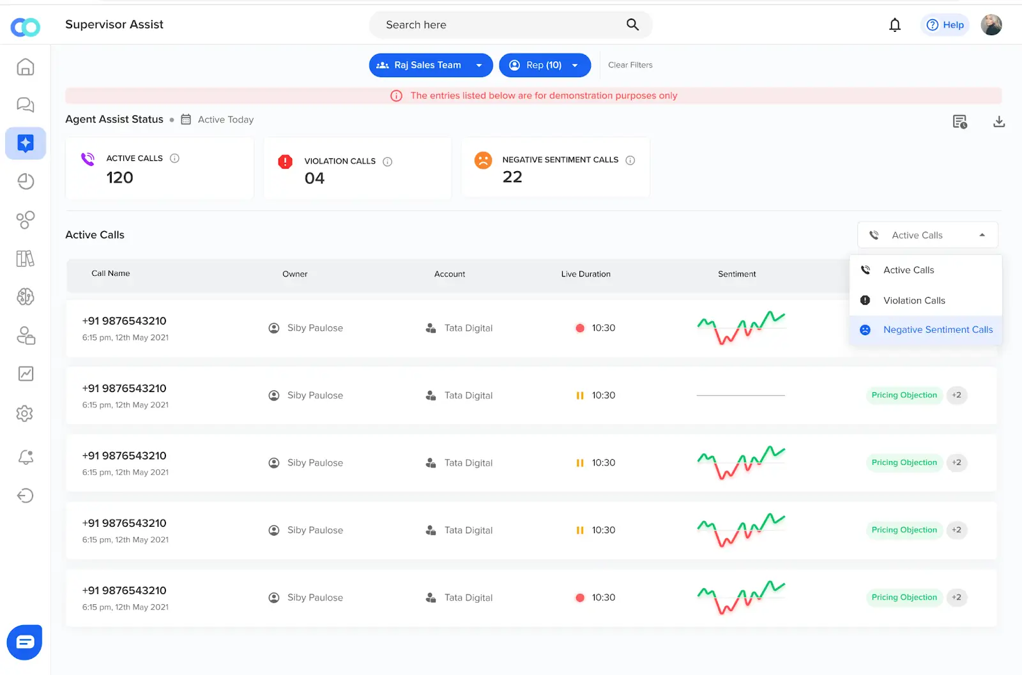Viewport: 1022px width, 675px height.
Task: Select Negative Sentiment Calls in the open dropdown
Action: point(938,330)
